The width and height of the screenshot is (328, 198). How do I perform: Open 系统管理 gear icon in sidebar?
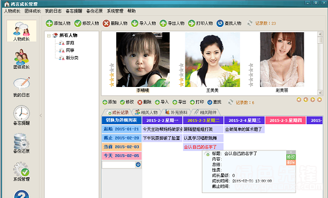point(21,172)
